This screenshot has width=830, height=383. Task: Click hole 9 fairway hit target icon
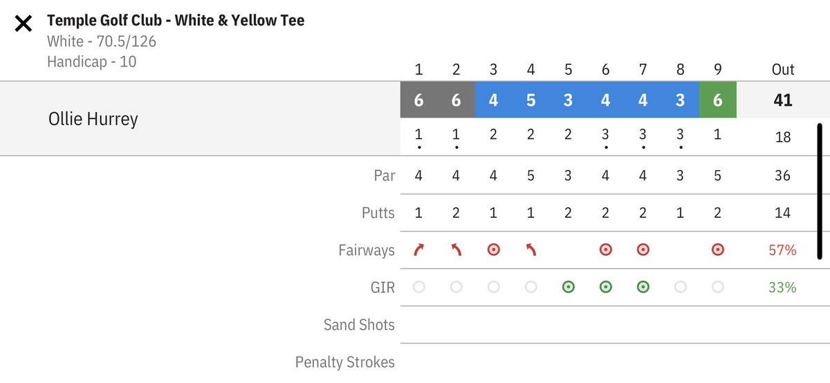(717, 250)
